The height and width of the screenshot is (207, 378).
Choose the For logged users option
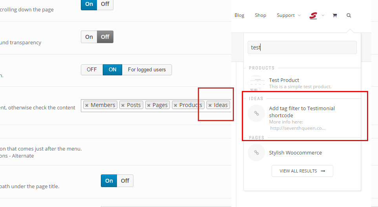[147, 70]
